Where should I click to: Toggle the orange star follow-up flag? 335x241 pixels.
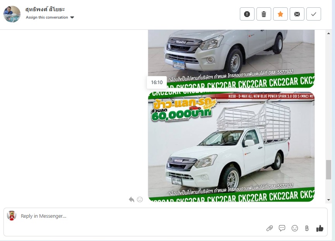click(x=280, y=14)
